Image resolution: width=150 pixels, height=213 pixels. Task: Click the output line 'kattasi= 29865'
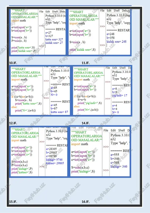pos(55,163)
